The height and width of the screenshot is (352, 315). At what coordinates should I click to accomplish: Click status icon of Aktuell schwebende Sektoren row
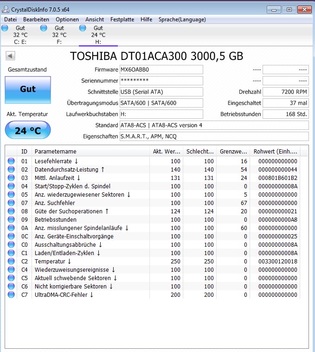(x=11, y=278)
